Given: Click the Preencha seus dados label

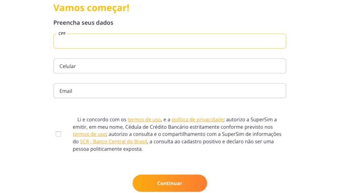Looking at the screenshot, I should (x=83, y=22).
